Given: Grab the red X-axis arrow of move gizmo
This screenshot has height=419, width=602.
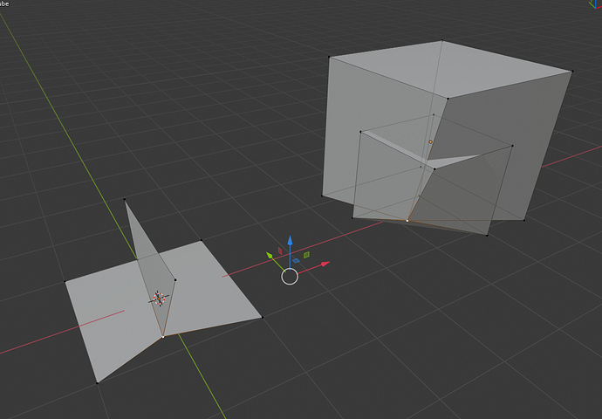Looking at the screenshot, I should 325,264.
